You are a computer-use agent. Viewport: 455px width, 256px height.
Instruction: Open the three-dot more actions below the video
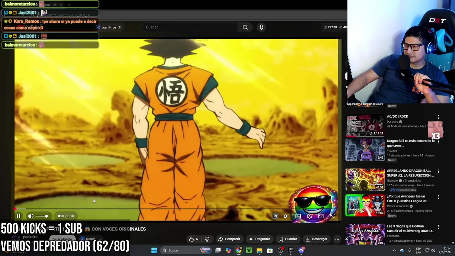(x=337, y=239)
